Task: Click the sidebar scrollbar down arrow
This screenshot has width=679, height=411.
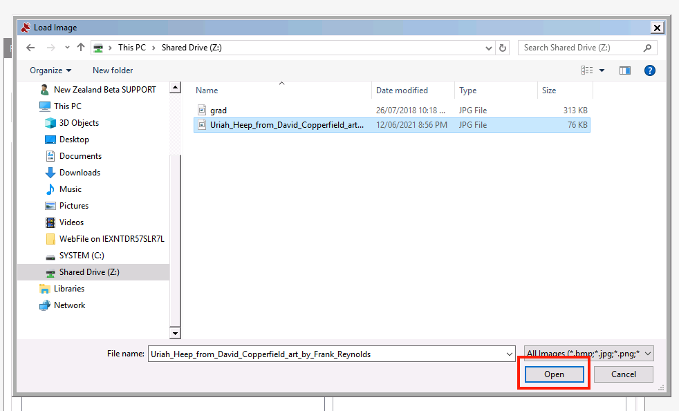Action: (175, 333)
